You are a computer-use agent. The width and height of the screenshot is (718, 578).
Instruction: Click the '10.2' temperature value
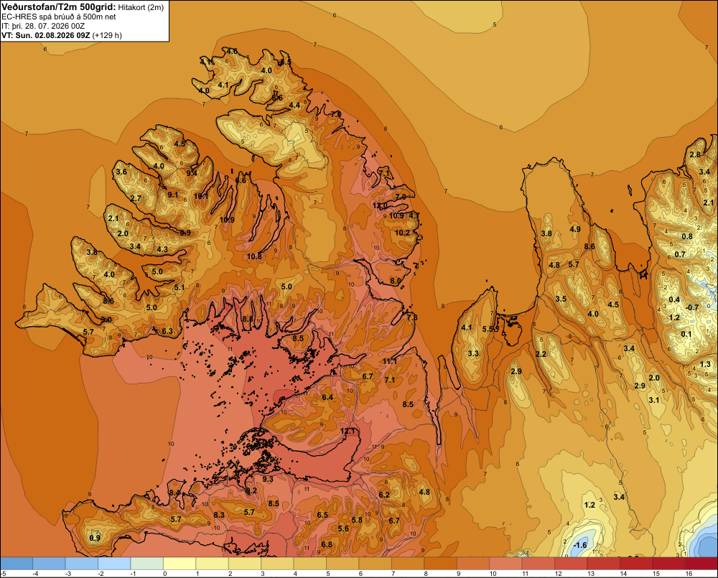pyautogui.click(x=403, y=233)
